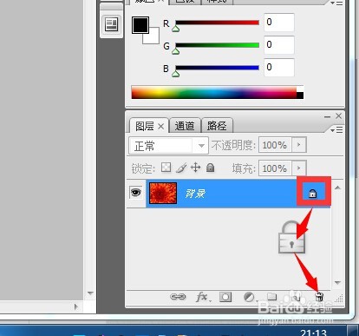Toggle lock position move icon
The height and width of the screenshot is (336, 359).
pyautogui.click(x=196, y=168)
